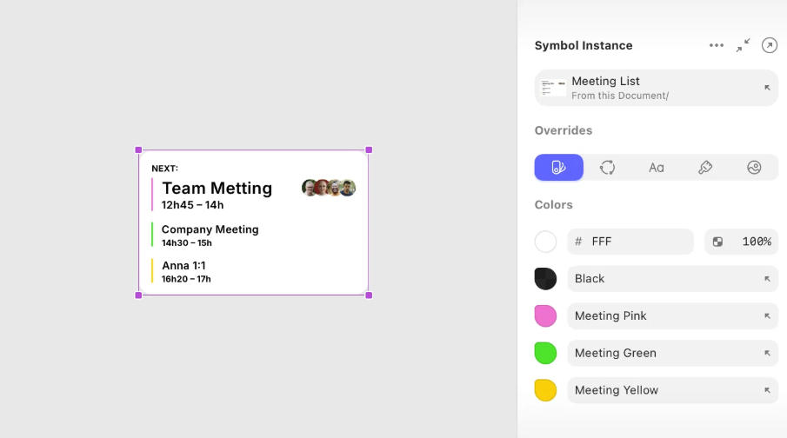Screen dimensions: 787x438
Task: Open the Meeting Green color variable
Action: (x=673, y=353)
